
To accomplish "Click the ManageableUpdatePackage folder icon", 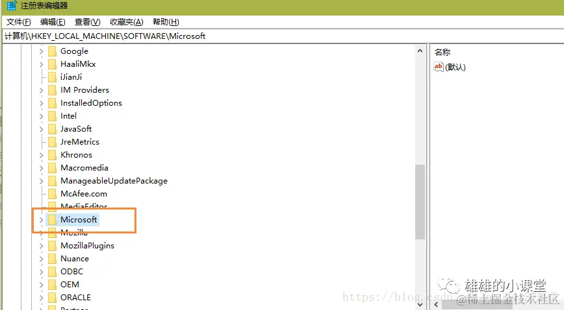I will (x=52, y=181).
